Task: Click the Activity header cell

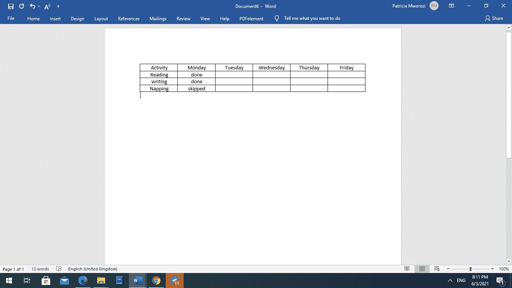Action: (159, 67)
